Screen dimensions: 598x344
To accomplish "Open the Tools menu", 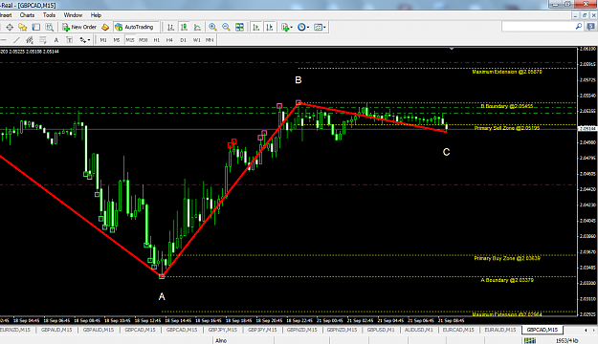I will point(49,15).
